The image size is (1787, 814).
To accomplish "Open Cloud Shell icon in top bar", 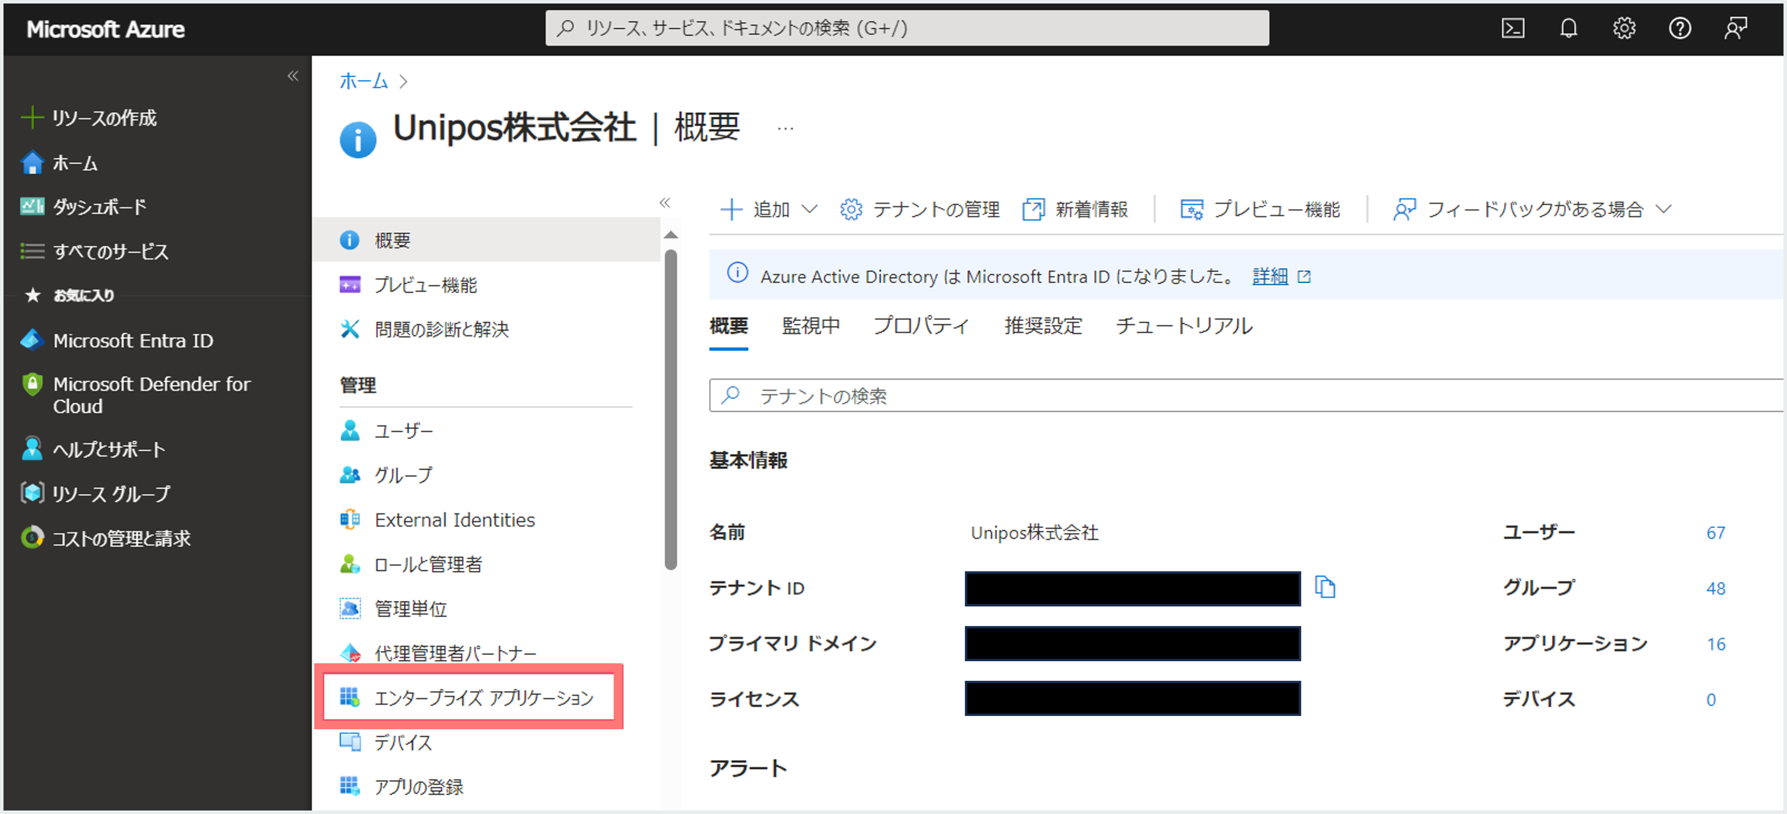I will pyautogui.click(x=1513, y=28).
